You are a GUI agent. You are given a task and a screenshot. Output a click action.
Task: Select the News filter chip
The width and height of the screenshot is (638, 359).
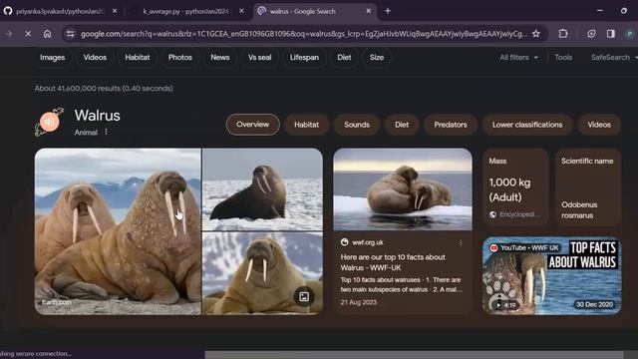pyautogui.click(x=220, y=58)
